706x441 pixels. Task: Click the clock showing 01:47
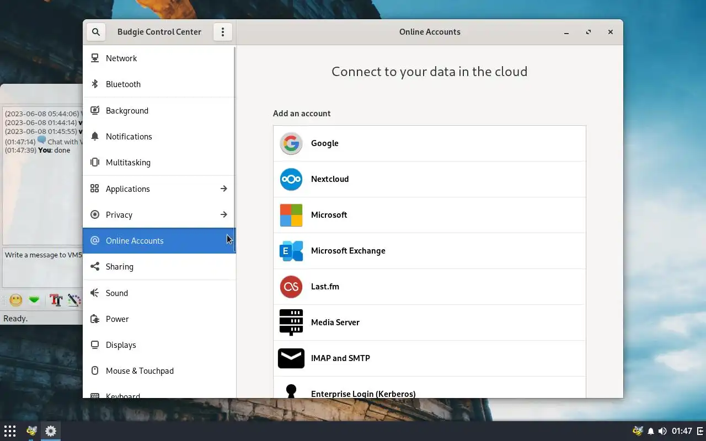(x=682, y=431)
